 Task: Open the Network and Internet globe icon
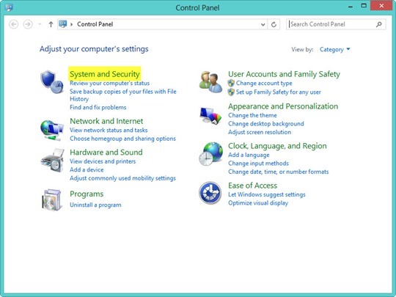(52, 130)
